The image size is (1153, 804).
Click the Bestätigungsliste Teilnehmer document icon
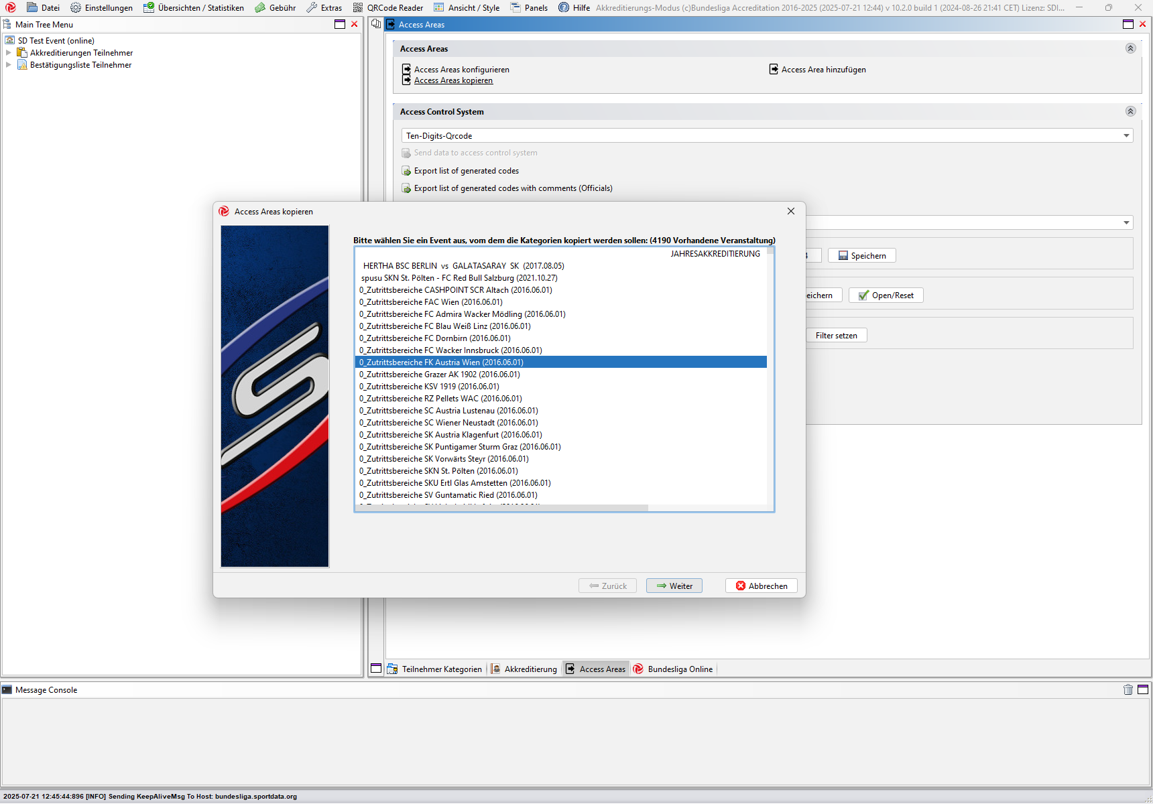tap(22, 65)
